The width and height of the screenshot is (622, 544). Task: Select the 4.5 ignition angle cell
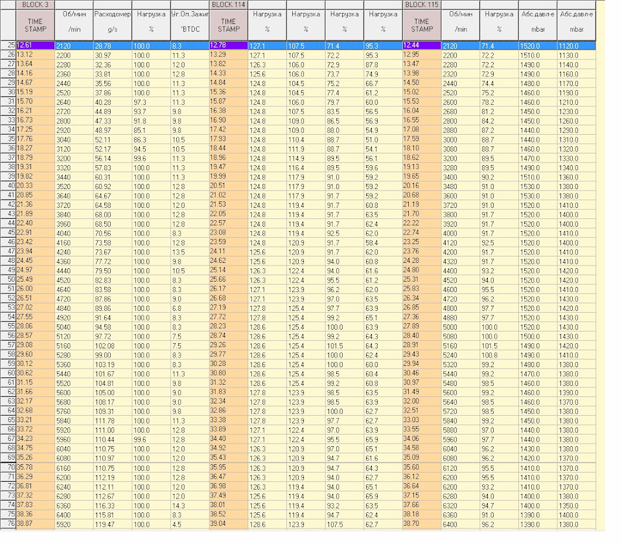[x=190, y=524]
